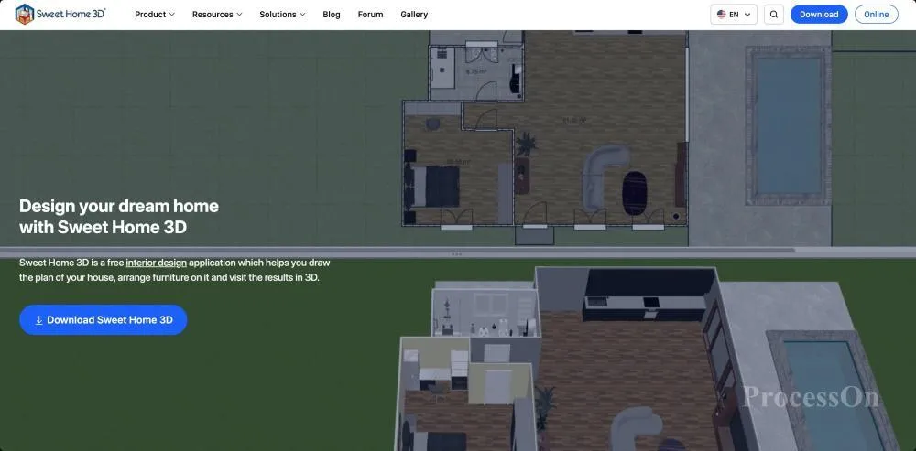This screenshot has height=451, width=916.
Task: Expand the Resources menu
Action: 217,15
